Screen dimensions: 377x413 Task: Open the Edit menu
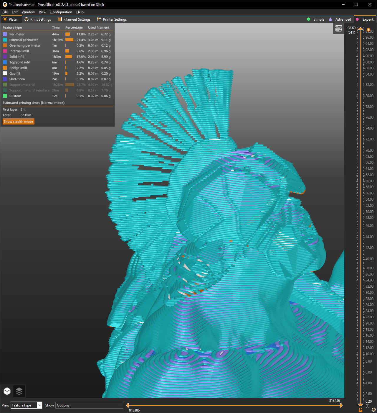[15, 12]
